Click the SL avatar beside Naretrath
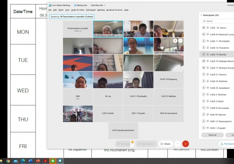This screenshot has width=234, height=164. tap(204, 34)
